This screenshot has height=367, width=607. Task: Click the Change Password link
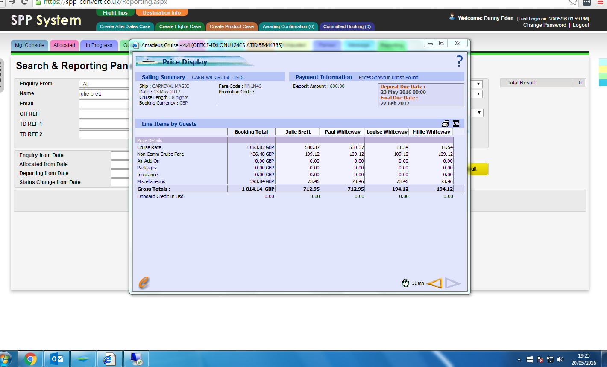tap(544, 25)
